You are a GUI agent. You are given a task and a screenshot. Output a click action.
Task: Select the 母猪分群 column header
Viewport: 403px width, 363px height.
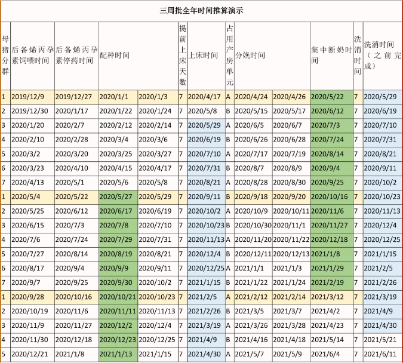point(5,56)
